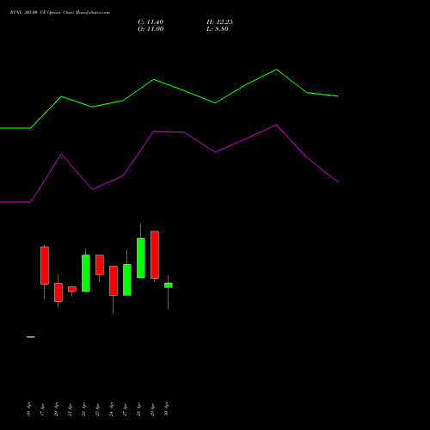Click the 22 Apr date axis label
This screenshot has width=430, height=430.
(x=83, y=409)
